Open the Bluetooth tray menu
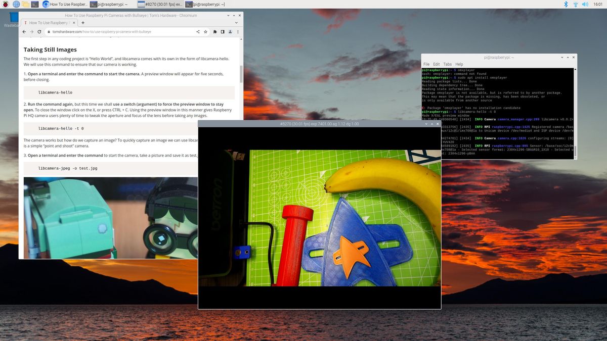 566,4
